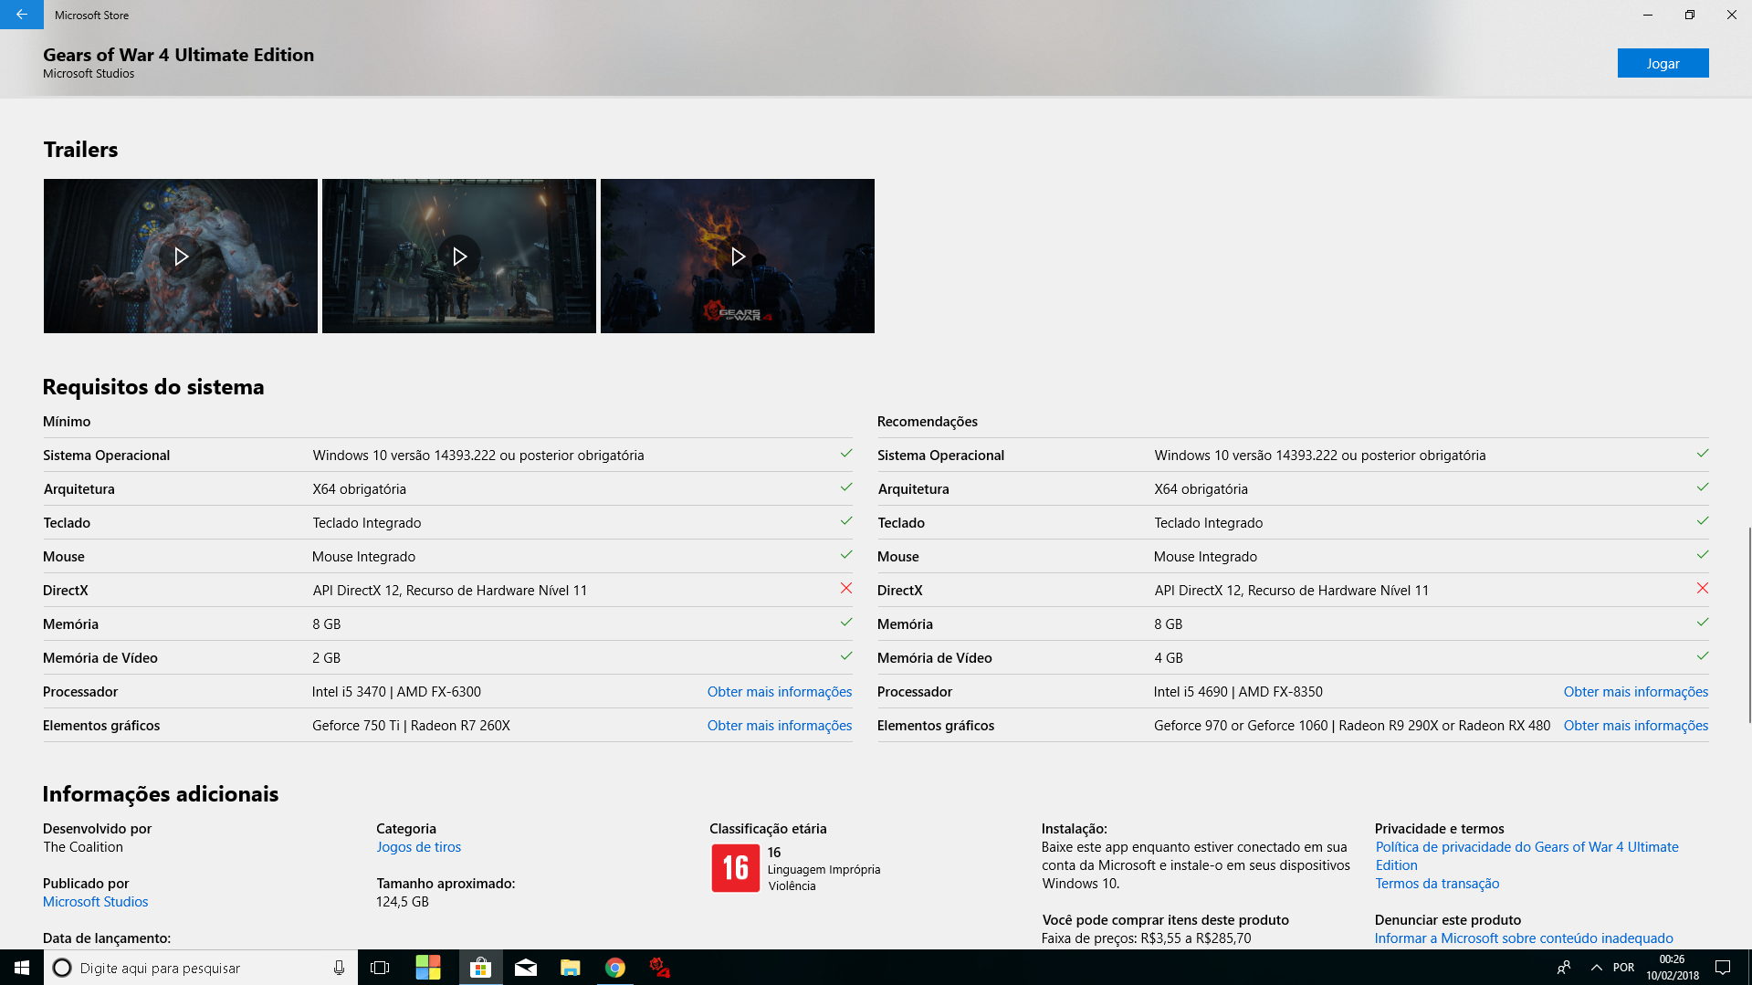
Task: Open Elementos gráficos more info under Recomendações
Action: [1636, 726]
